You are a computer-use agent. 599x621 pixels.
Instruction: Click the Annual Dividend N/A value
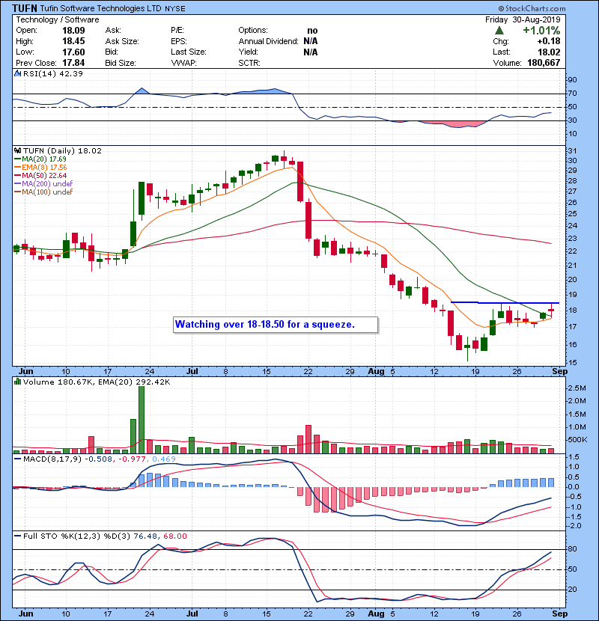311,41
